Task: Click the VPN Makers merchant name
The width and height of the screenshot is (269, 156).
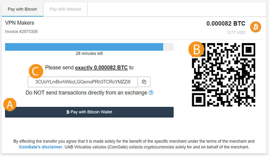Action: tap(20, 23)
